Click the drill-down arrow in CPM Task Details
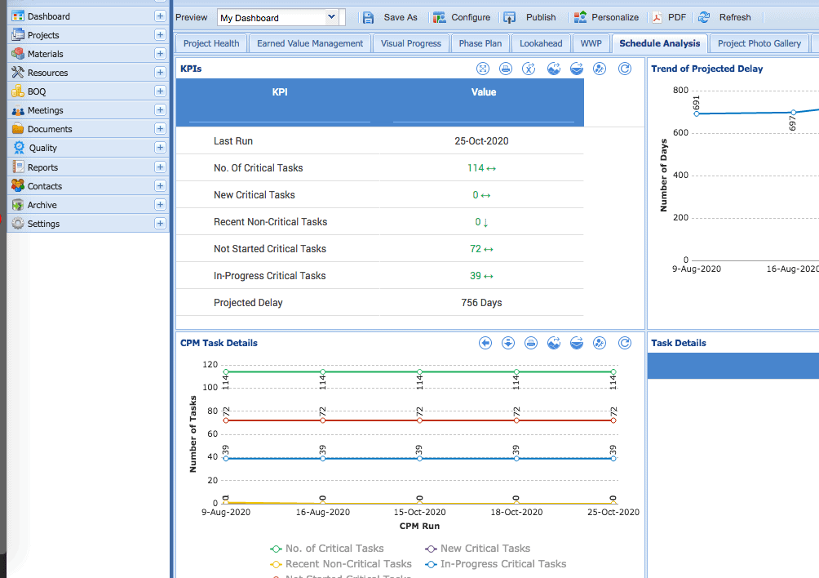819x578 pixels. click(508, 344)
